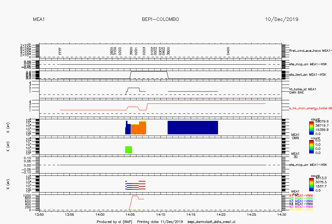332x224 pixels.
Task: Click the MEA1 title in the header
Action: click(39, 19)
